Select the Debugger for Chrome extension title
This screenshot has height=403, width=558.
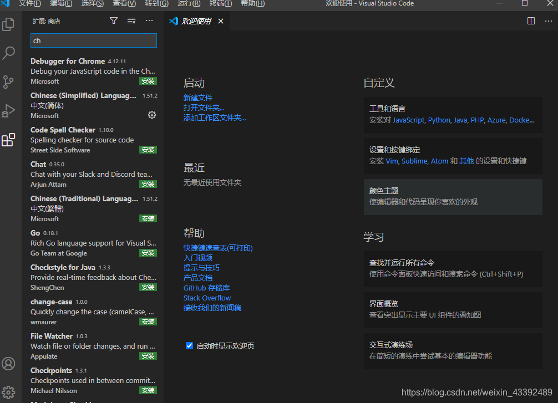tap(68, 61)
